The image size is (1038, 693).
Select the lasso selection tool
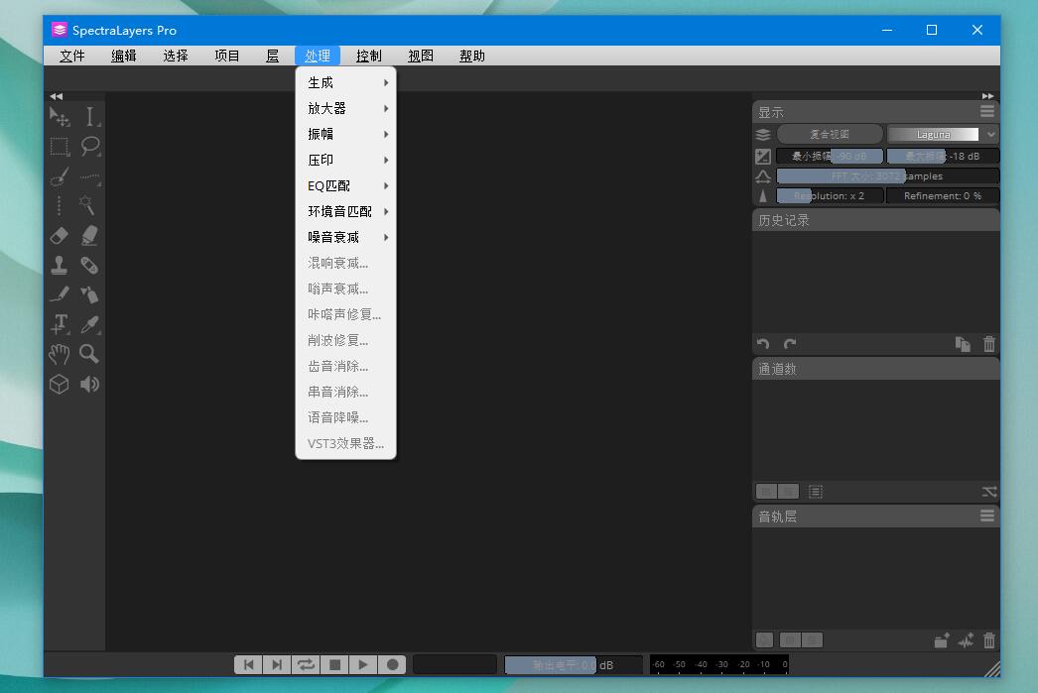90,146
